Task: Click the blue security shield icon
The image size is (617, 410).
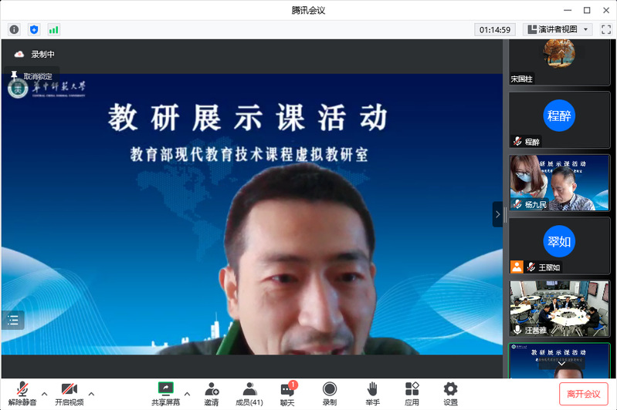Action: [34, 29]
